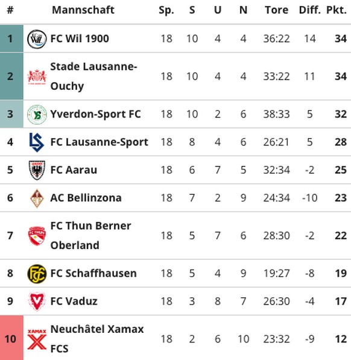Click the Stade Lausanne-Ouchy crest icon
Image resolution: width=351 pixels, height=360 pixels.
click(x=37, y=77)
